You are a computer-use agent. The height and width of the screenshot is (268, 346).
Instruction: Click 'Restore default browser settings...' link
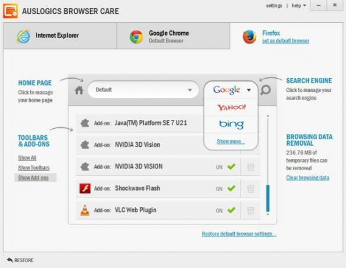click(x=239, y=234)
